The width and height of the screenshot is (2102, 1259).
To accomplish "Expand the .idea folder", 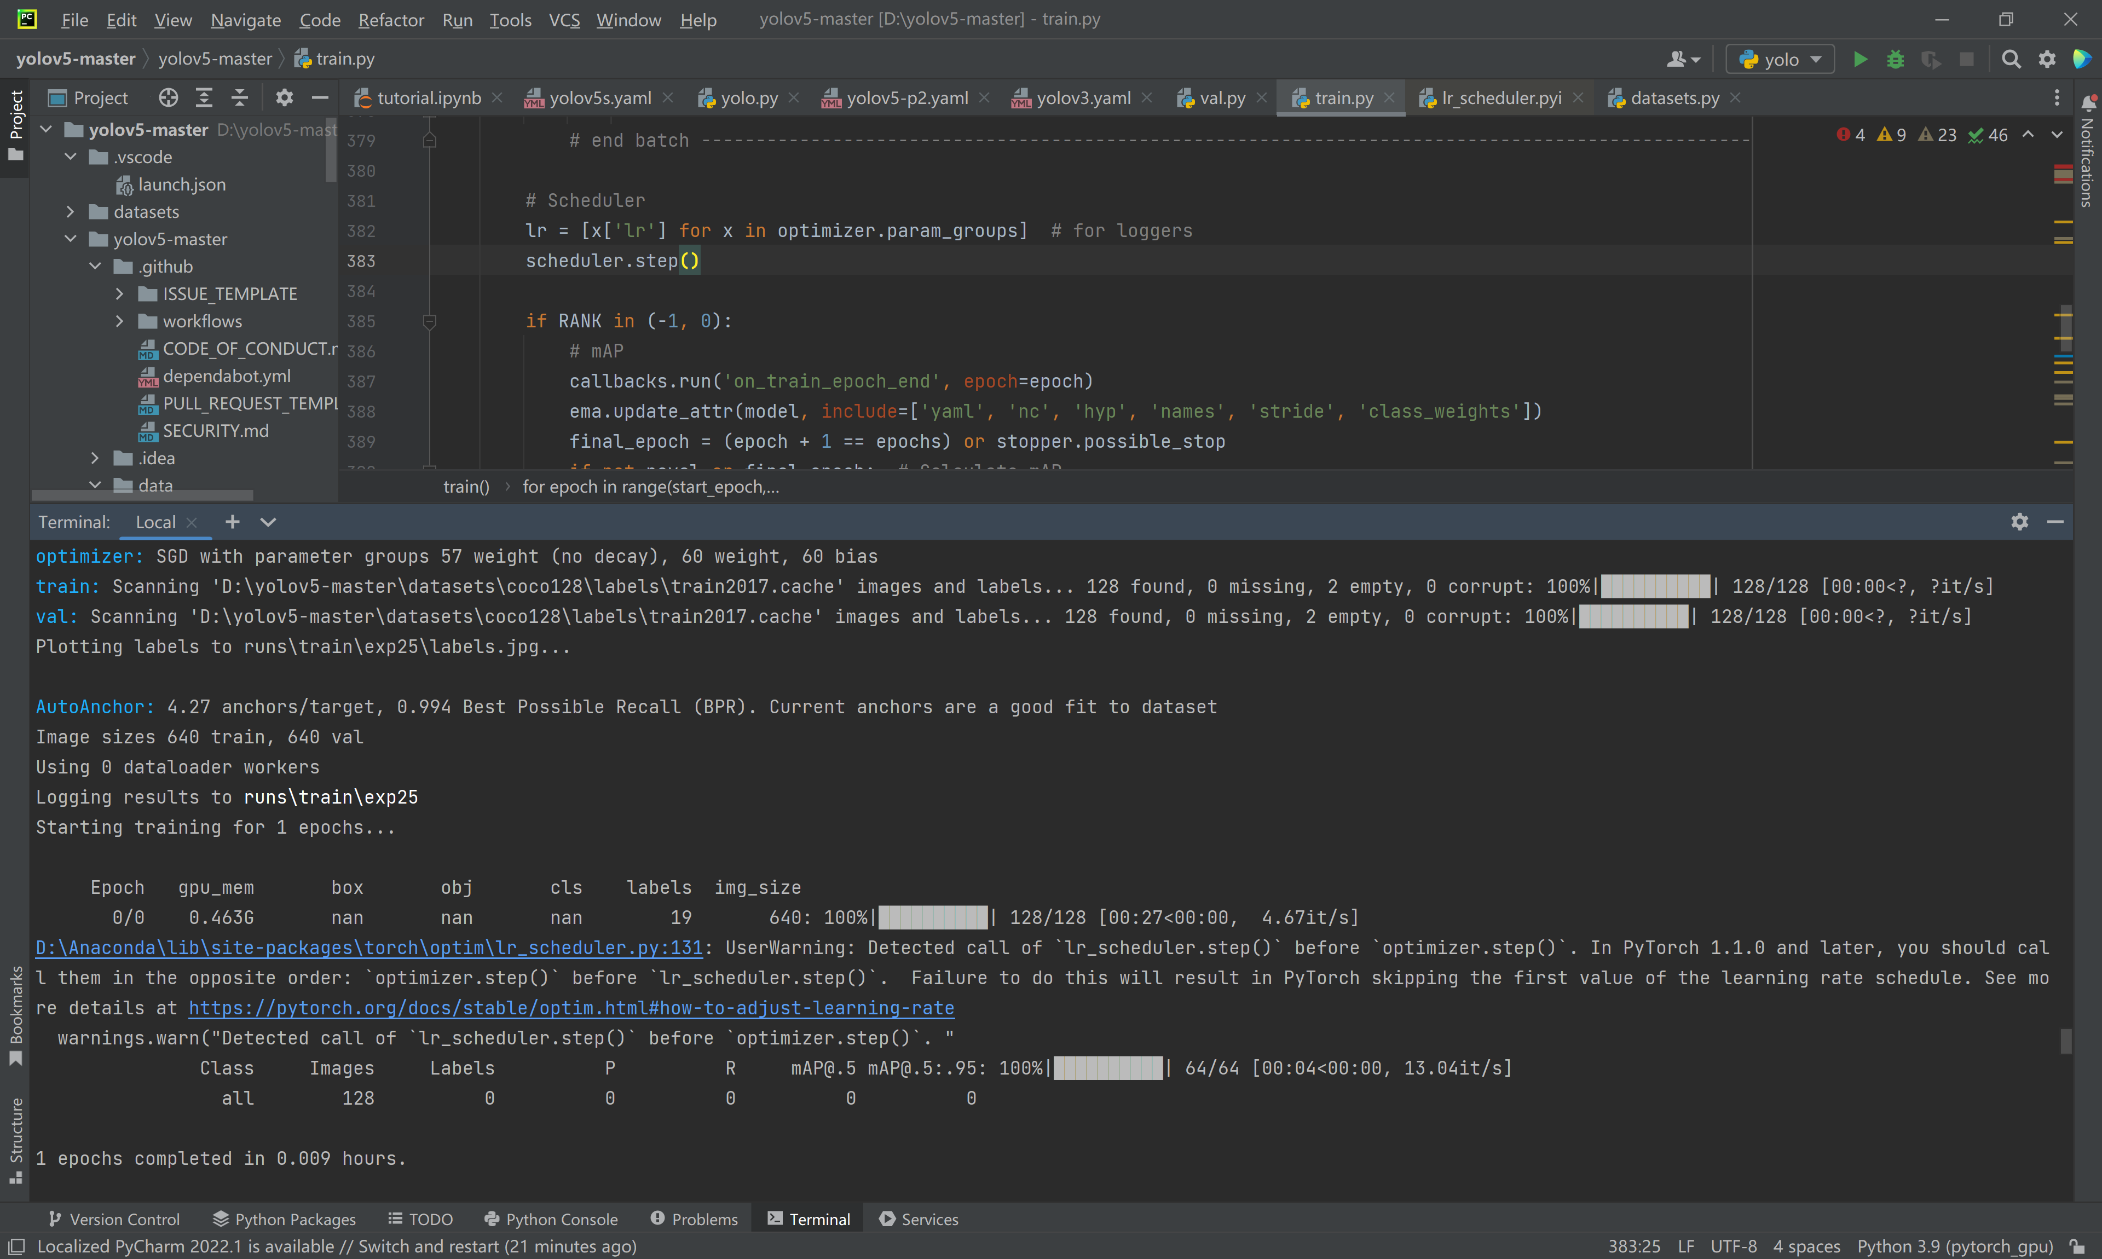I will tap(95, 458).
